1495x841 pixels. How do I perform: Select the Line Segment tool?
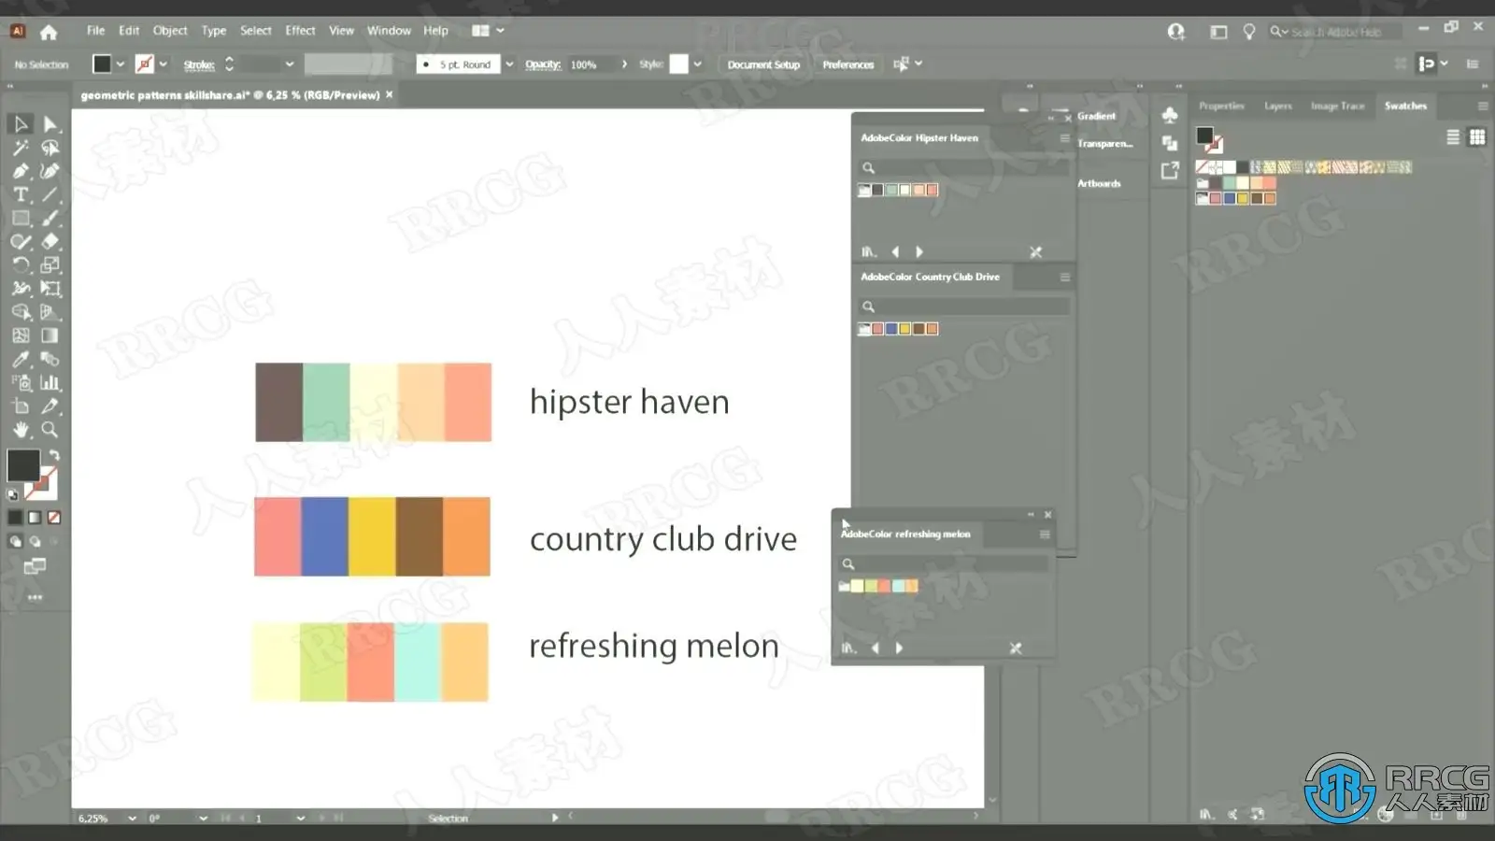pyautogui.click(x=50, y=194)
